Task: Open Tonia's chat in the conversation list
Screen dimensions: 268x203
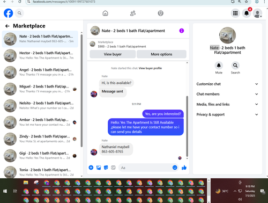Action: pyautogui.click(x=40, y=172)
